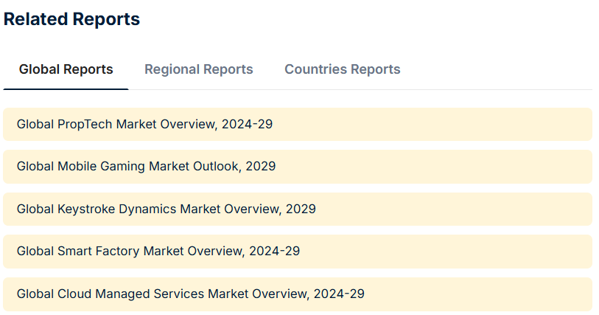The image size is (599, 315).
Task: Choose the first report in the list
Action: (x=298, y=124)
